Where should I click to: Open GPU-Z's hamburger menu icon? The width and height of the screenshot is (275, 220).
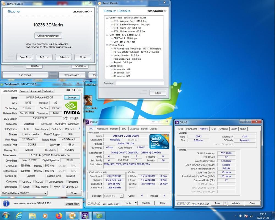pyautogui.click(x=79, y=90)
